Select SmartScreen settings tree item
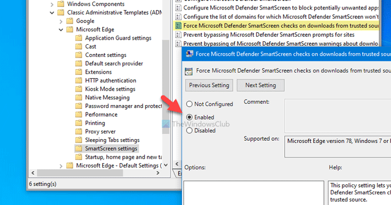This screenshot has height=205, width=391. [x=111, y=149]
